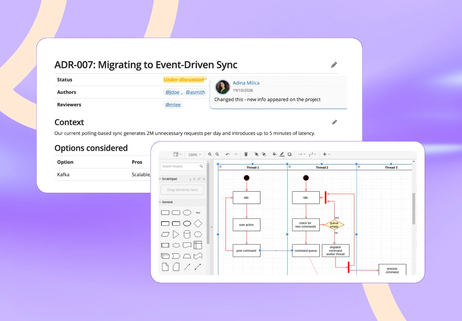Image resolution: width=462 pixels, height=321 pixels.
Task: Edit the Context section with pencil
Action: pos(334,122)
